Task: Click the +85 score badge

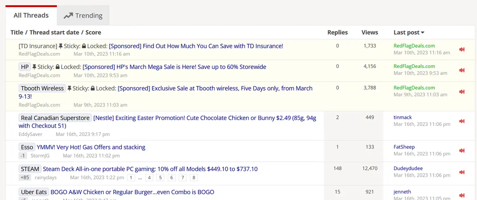Action: [x=25, y=177]
